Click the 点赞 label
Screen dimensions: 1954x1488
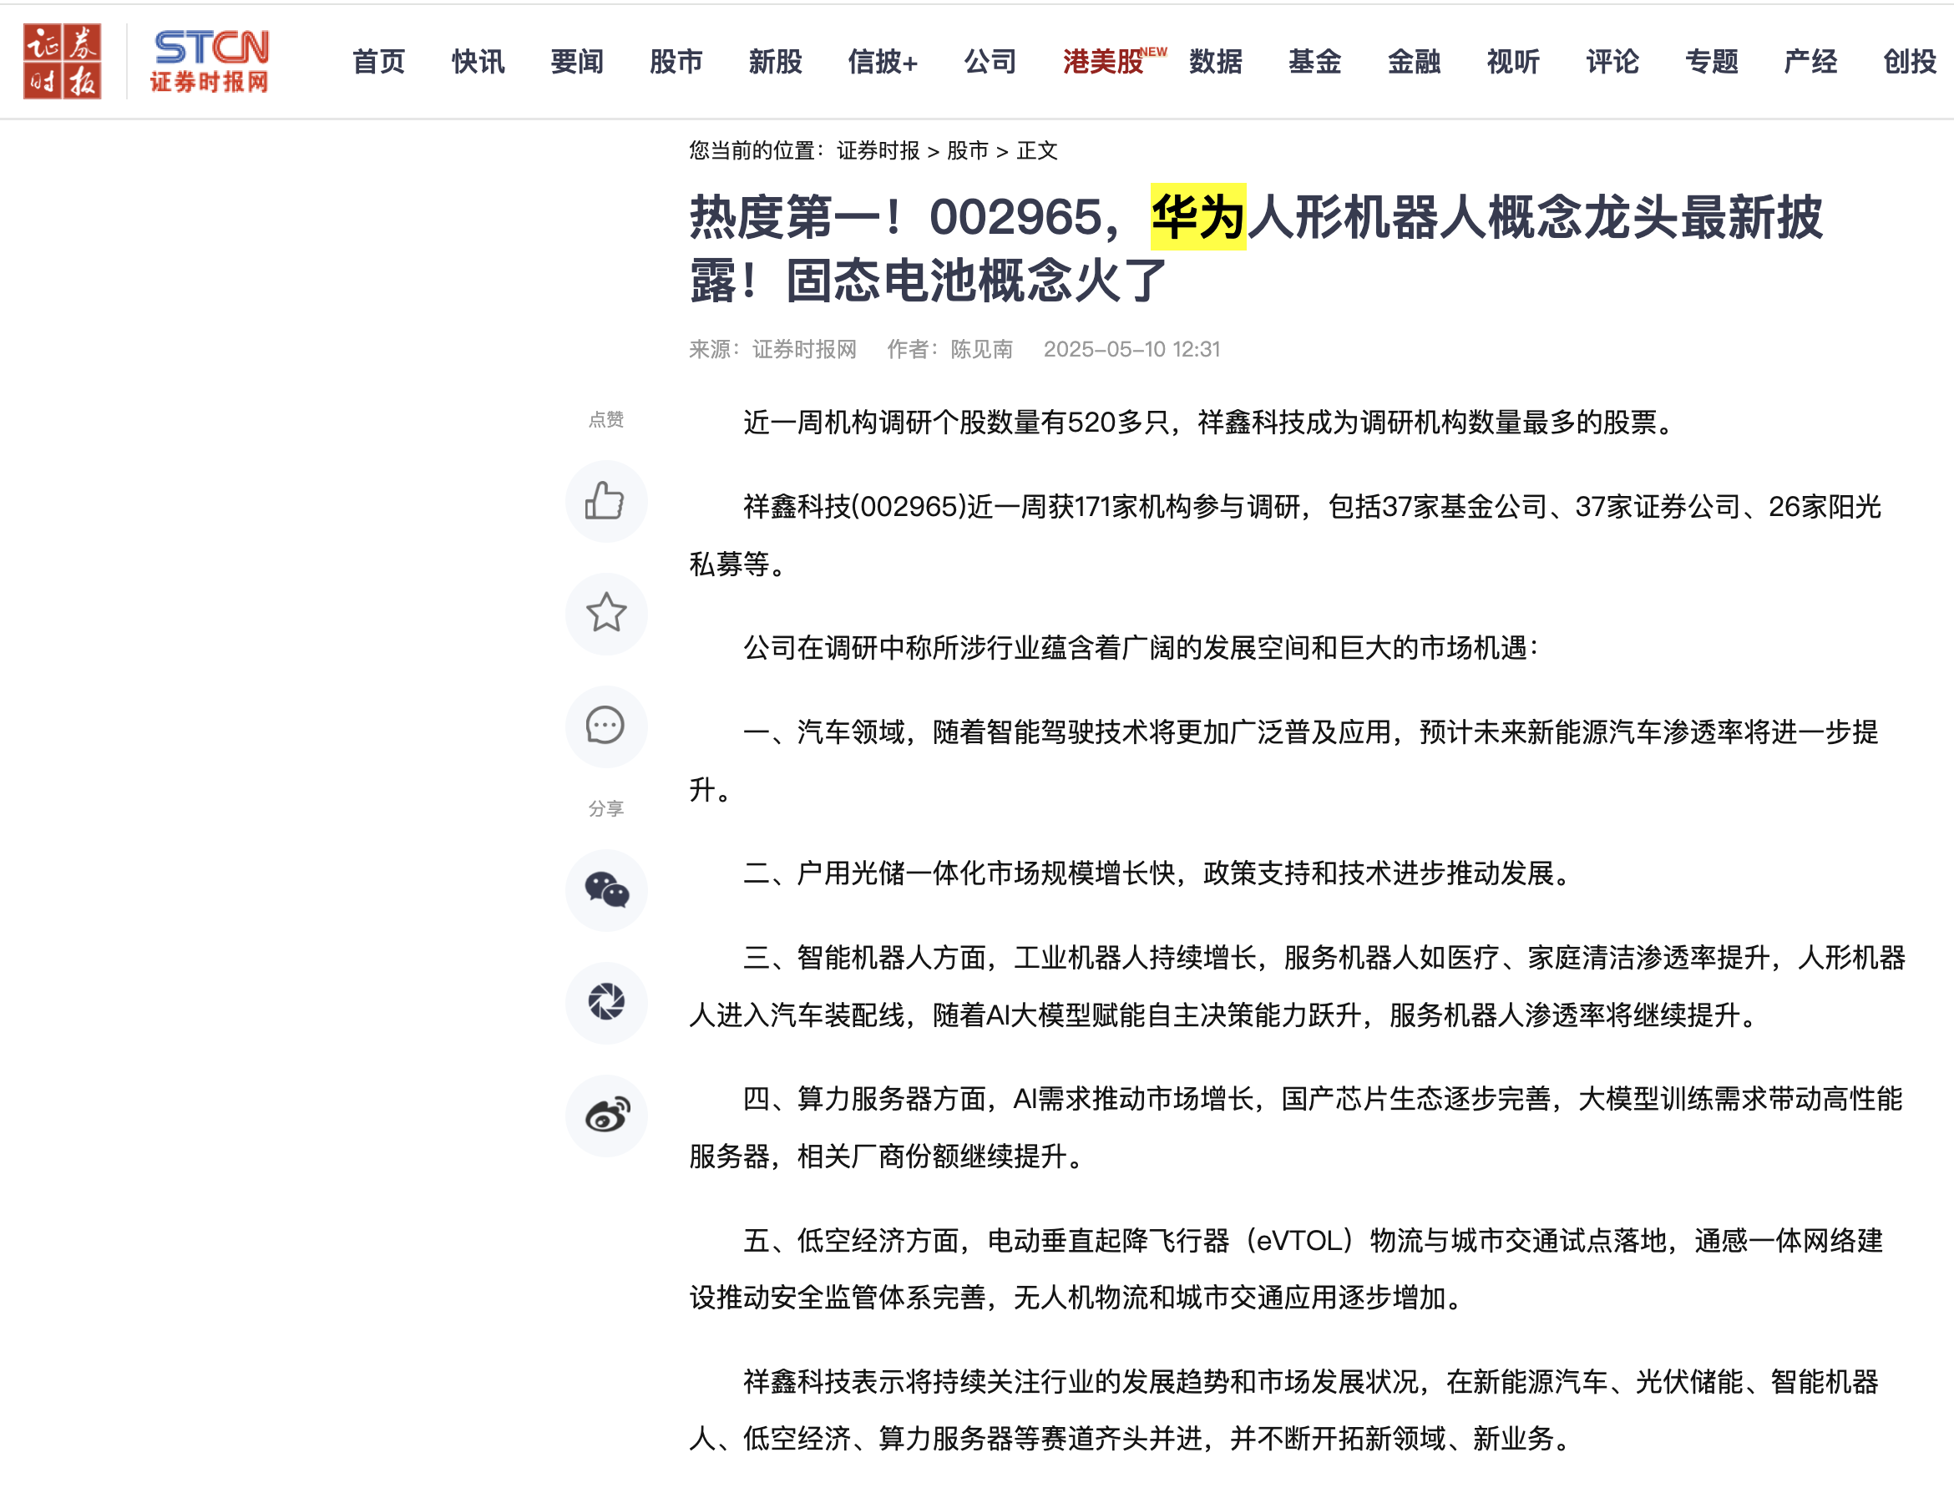[606, 419]
